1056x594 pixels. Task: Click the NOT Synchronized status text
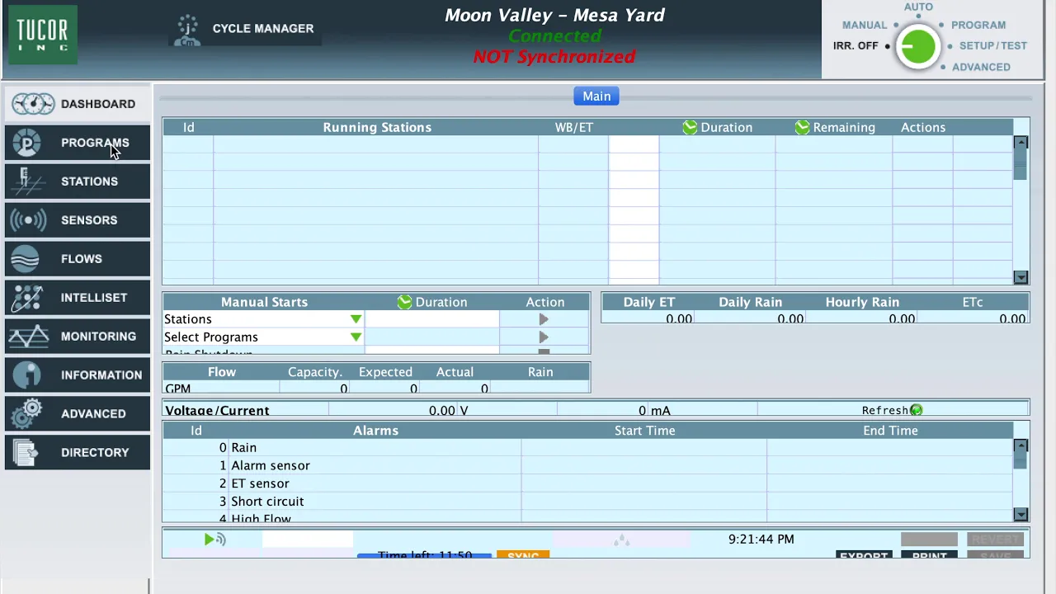coord(554,57)
